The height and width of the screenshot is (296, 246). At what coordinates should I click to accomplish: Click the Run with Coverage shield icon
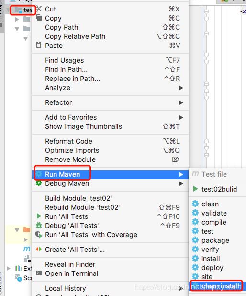[39, 235]
